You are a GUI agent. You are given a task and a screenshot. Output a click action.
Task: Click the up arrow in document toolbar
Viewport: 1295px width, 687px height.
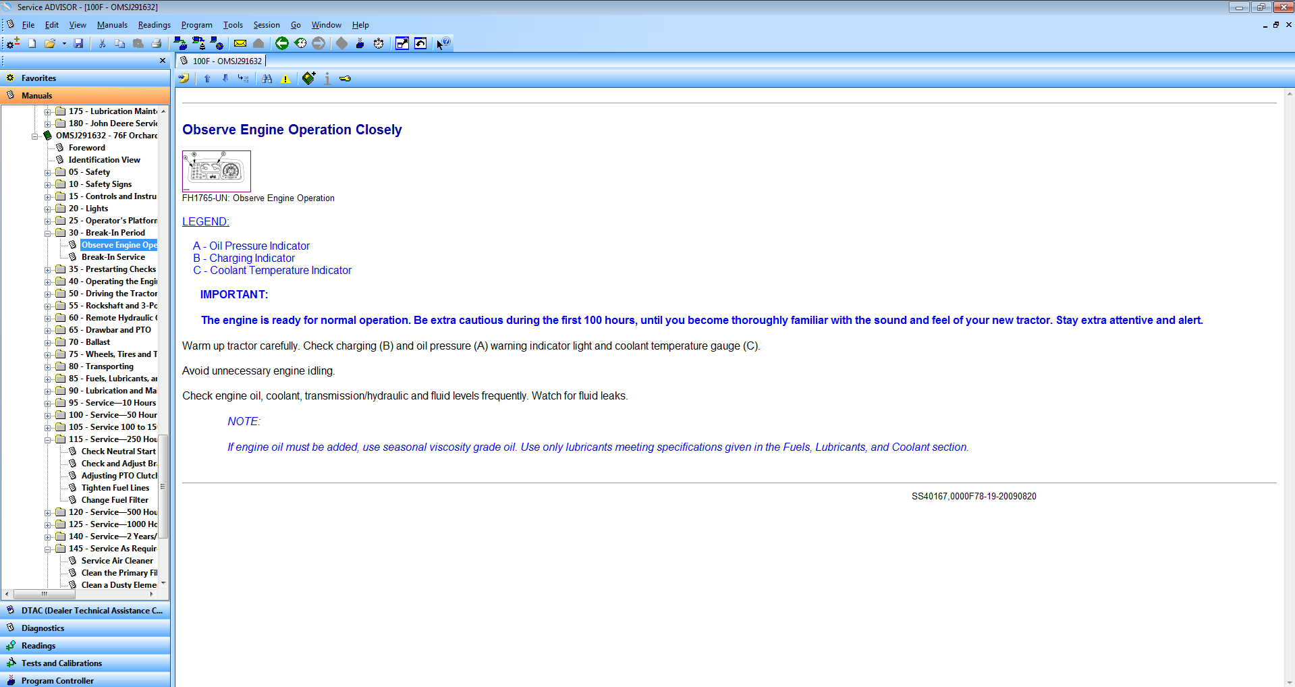[x=207, y=79]
